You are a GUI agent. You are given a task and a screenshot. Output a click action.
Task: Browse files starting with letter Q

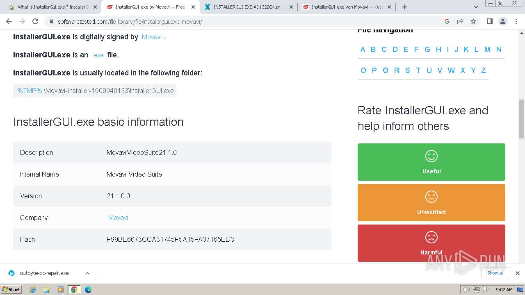click(386, 70)
